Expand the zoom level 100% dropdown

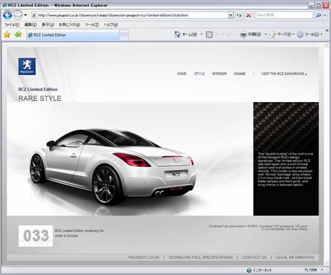pyautogui.click(x=322, y=270)
